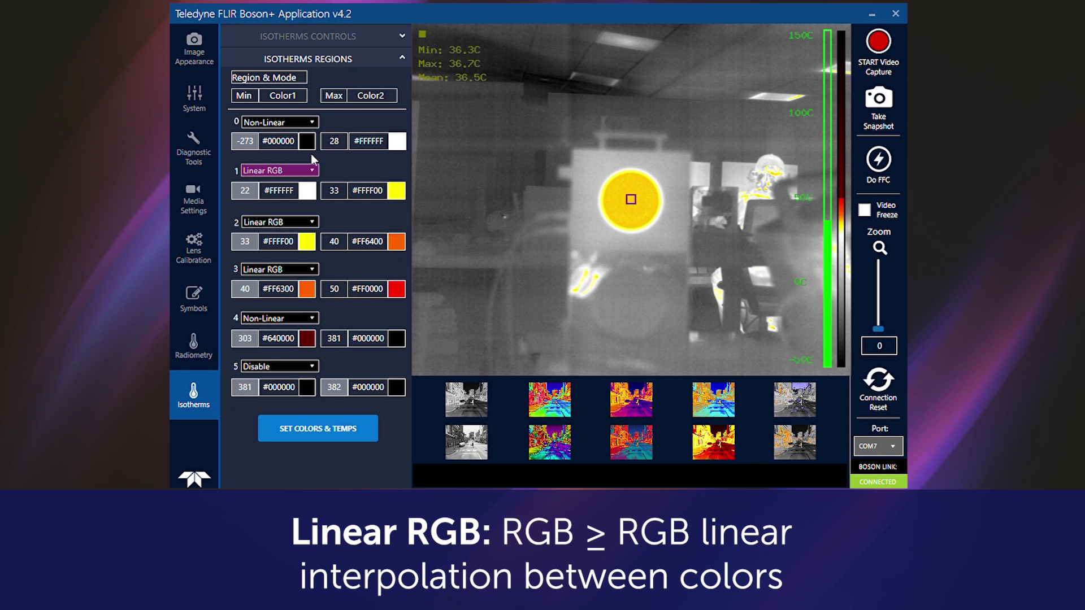Image resolution: width=1085 pixels, height=610 pixels.
Task: Click region 1 Color2 hex field #FFFF00
Action: 367,191
